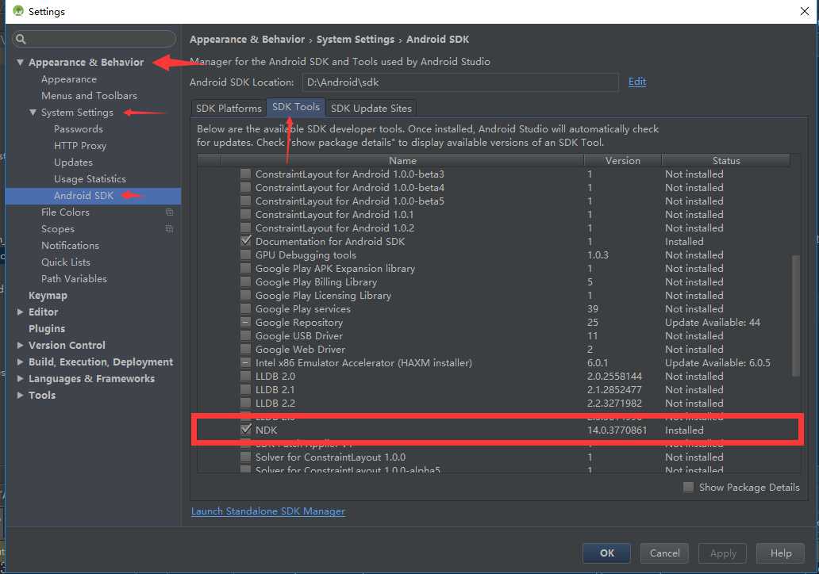Open Notifications settings
The width and height of the screenshot is (819, 574).
pos(70,246)
